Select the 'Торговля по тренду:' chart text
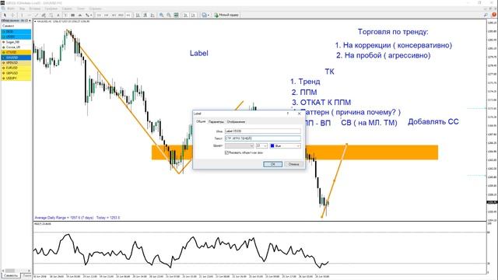The image size is (498, 280). [393, 32]
